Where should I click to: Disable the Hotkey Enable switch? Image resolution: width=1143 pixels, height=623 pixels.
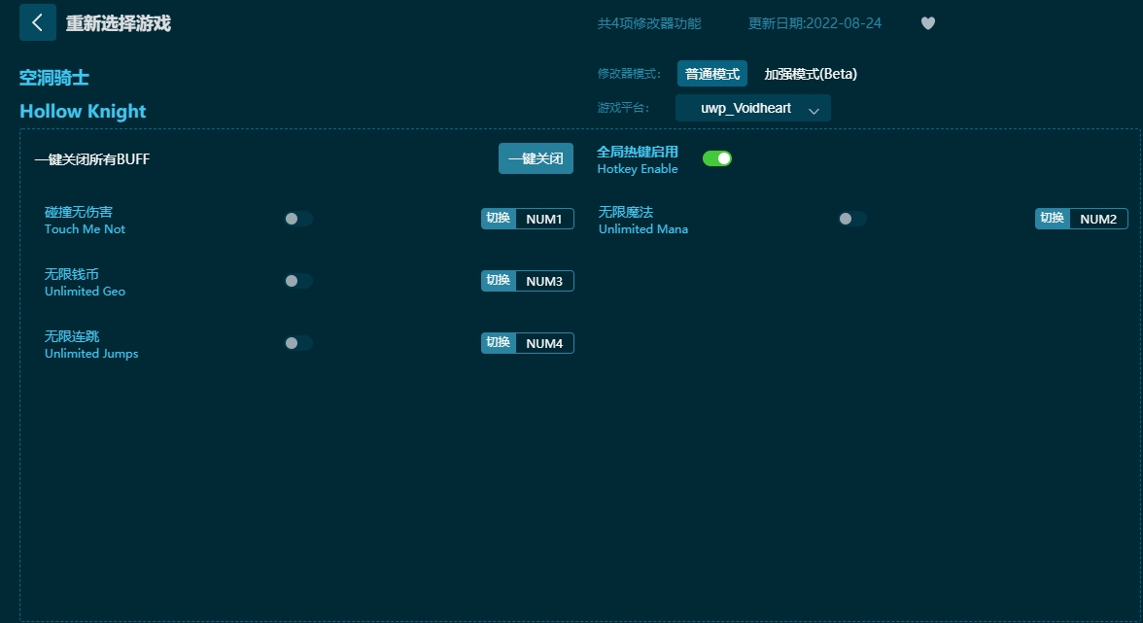[716, 158]
